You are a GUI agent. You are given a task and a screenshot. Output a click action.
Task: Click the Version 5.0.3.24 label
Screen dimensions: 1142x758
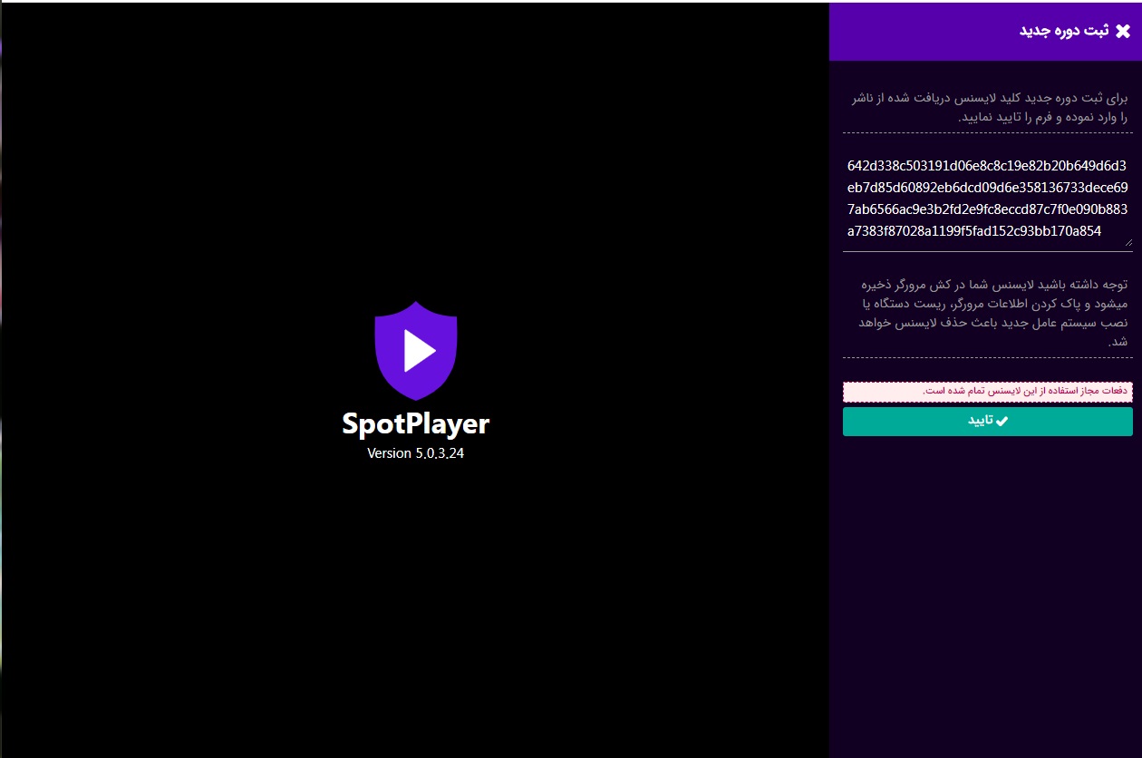[x=415, y=453]
